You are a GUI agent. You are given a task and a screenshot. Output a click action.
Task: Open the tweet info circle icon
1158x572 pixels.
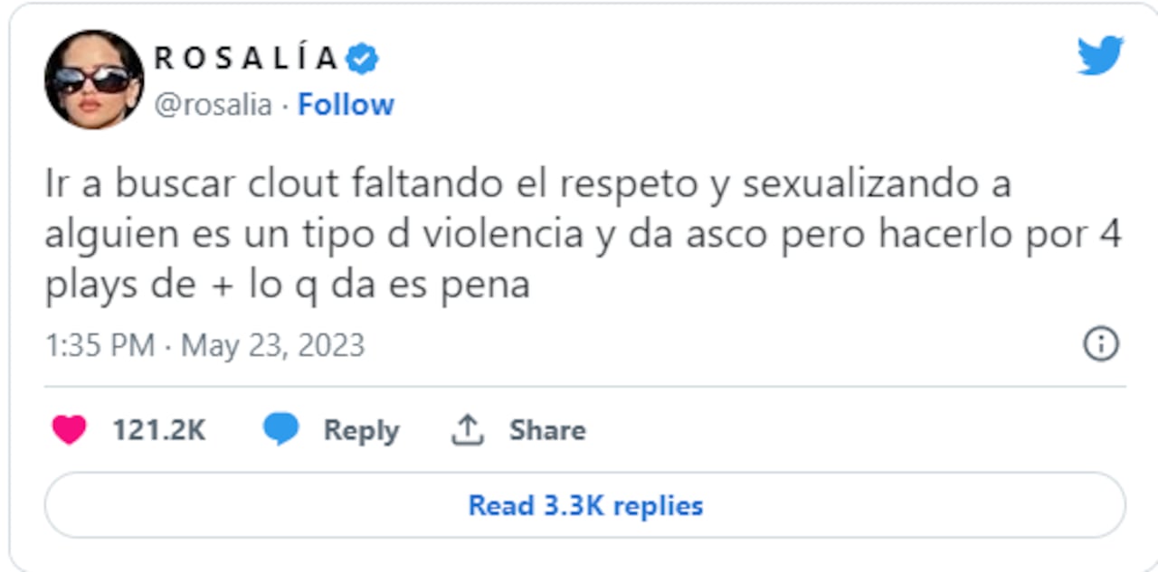[1100, 344]
